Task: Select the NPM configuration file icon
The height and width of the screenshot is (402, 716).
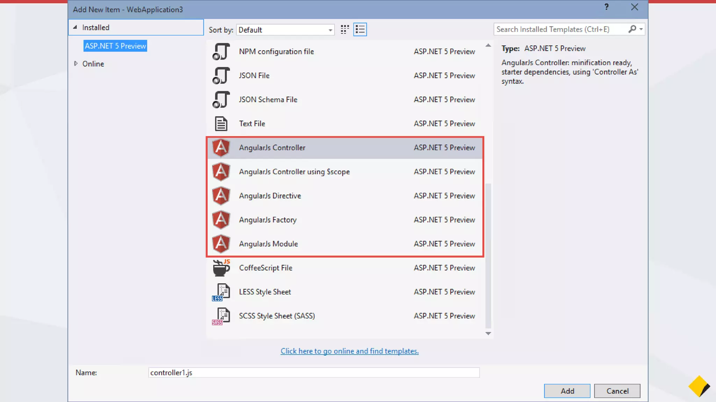Action: (221, 51)
